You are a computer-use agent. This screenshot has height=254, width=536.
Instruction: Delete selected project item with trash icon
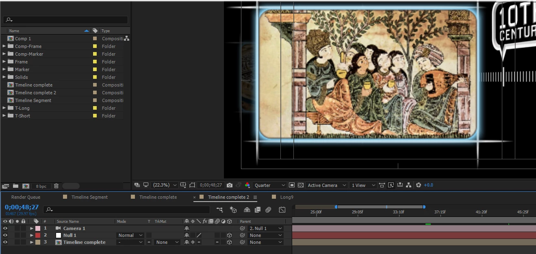56,186
